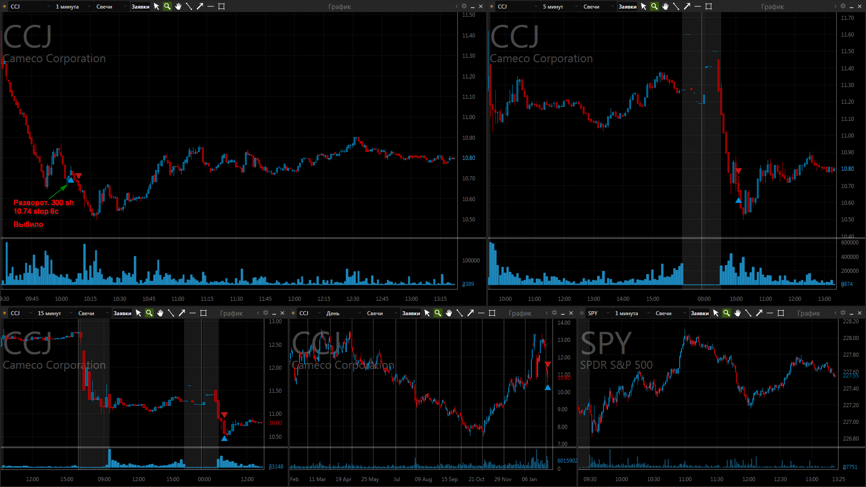Click the blue buy marker on 1-minute CCJ chart
The image size is (866, 487).
coord(71,180)
